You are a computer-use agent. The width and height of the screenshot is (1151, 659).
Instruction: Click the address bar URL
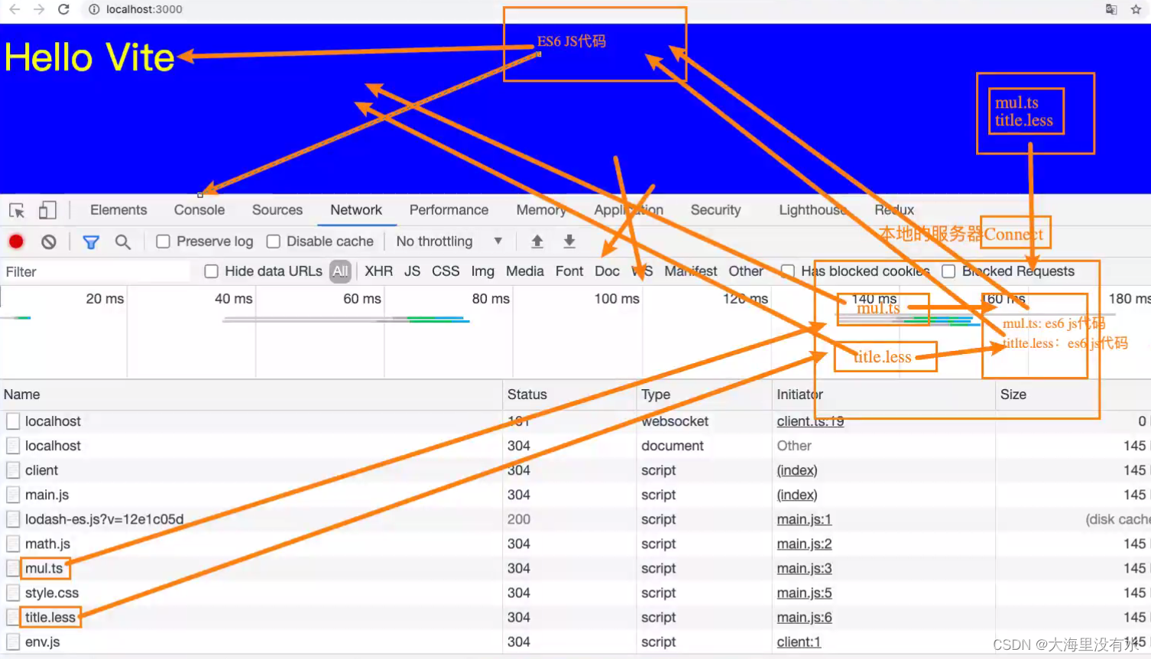tap(144, 9)
